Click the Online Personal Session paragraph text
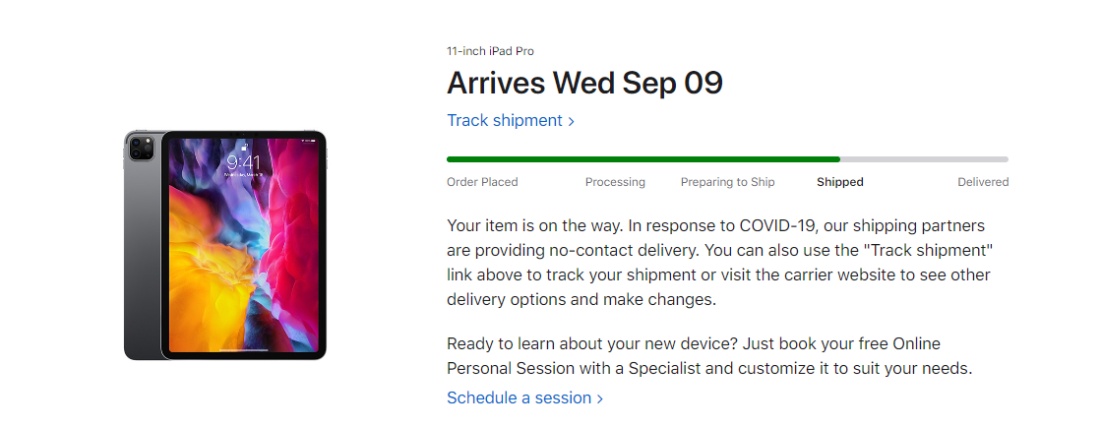1101x427 pixels. click(708, 357)
